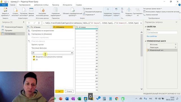This screenshot has width=181, height=102.
Task: Click the sort descending icon in ribbon
Action: (x=122, y=12)
